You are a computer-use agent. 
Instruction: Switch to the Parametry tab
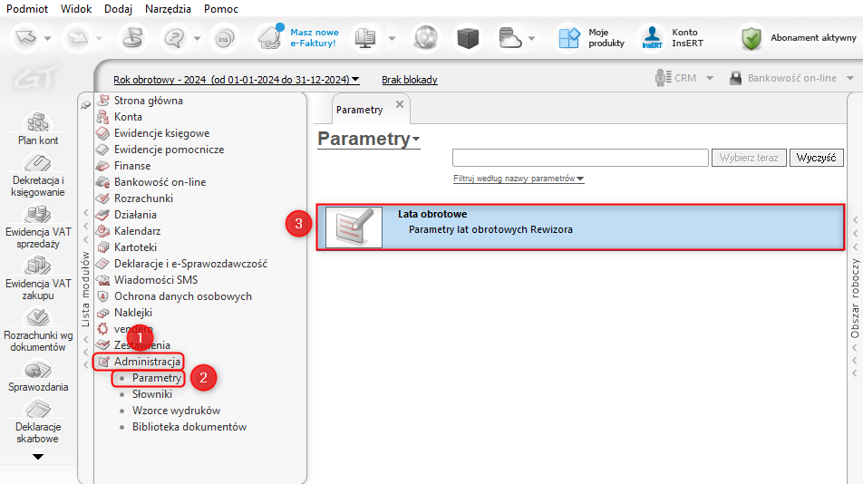[x=359, y=110]
